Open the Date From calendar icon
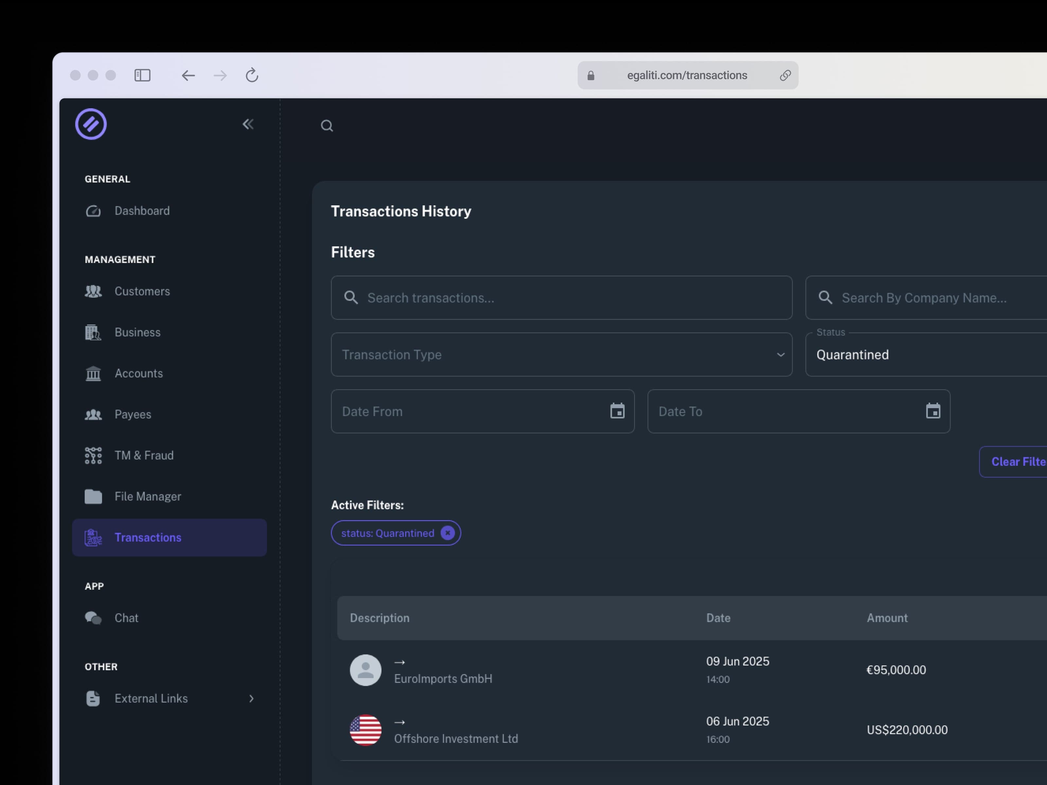The height and width of the screenshot is (785, 1047). [x=617, y=411]
